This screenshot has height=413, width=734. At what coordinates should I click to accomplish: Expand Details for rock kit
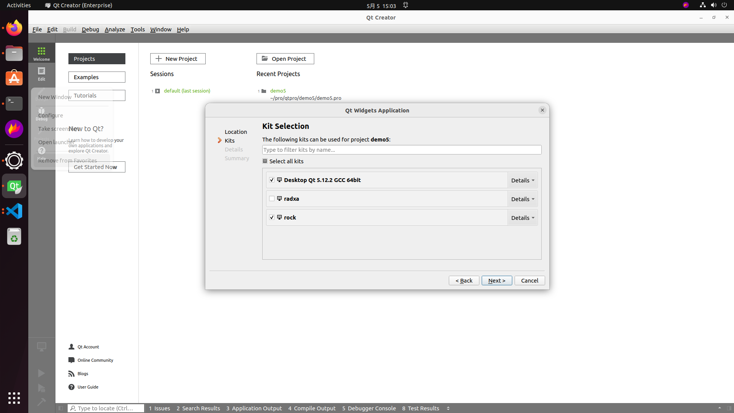pos(522,218)
